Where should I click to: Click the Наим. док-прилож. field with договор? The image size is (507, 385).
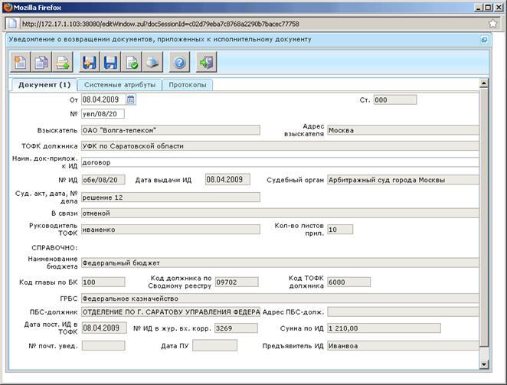tap(280, 162)
